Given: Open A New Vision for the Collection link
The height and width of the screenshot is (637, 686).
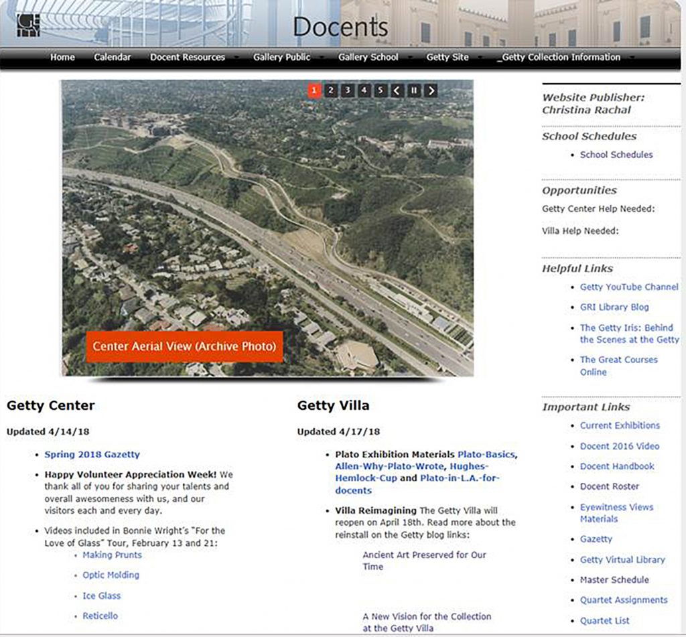Looking at the screenshot, I should click(427, 622).
